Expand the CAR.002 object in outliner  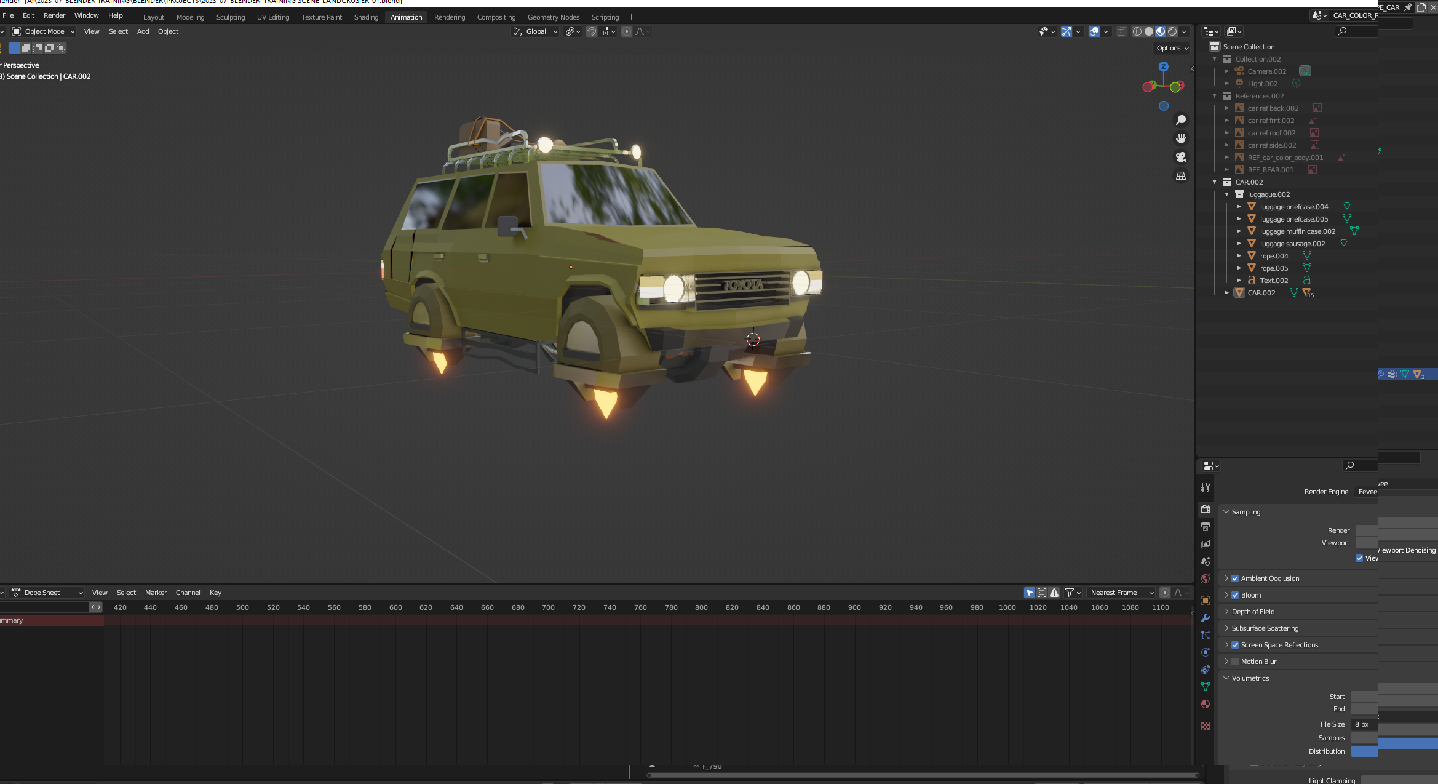1227,293
